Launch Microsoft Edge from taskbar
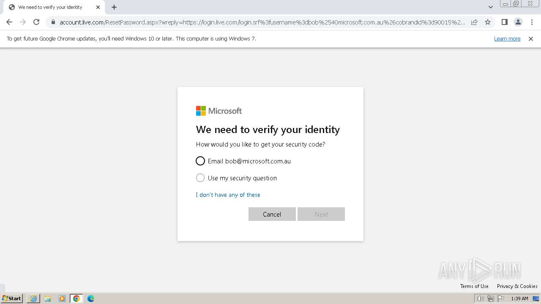 91,299
